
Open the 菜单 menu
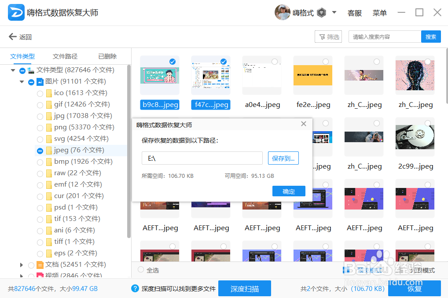379,13
